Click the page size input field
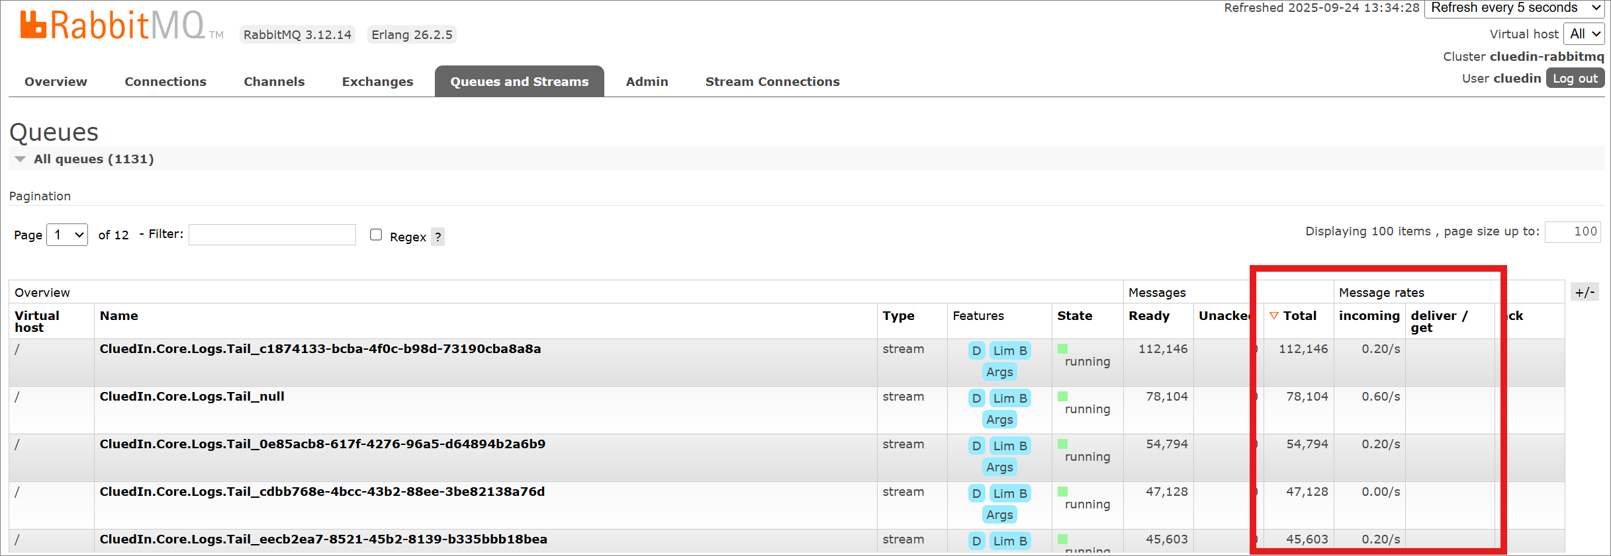 (1572, 231)
